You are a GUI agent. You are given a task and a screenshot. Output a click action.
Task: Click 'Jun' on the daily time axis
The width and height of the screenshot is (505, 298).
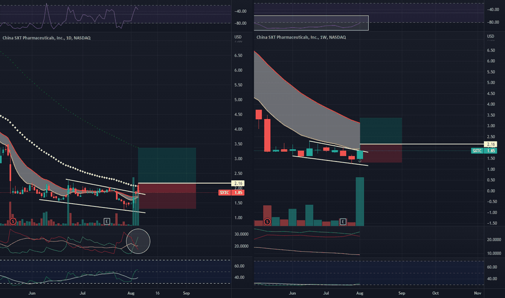tap(31, 293)
